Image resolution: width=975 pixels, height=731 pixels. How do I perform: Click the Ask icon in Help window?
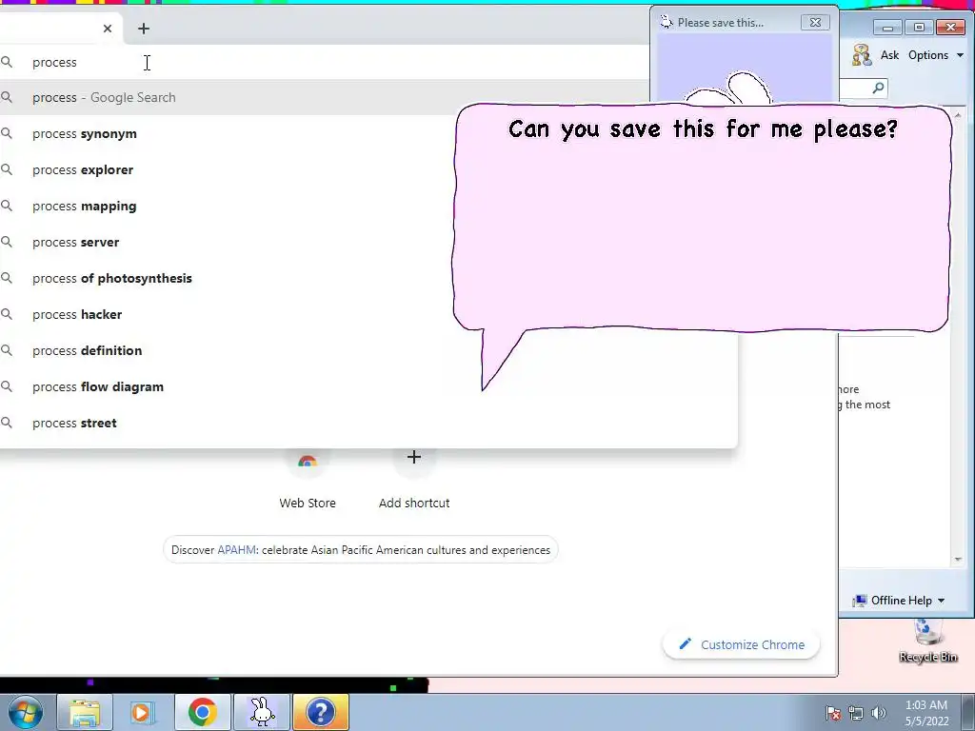coord(861,54)
